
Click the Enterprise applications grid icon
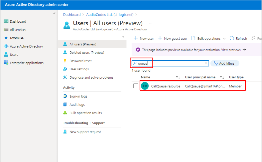coord(6,63)
